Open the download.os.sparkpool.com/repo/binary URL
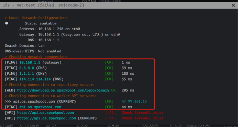 point(63,91)
